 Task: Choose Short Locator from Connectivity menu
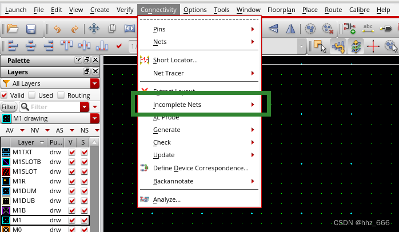[175, 60]
